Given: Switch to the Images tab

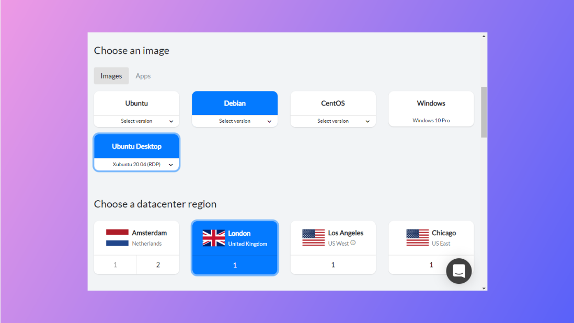Looking at the screenshot, I should coord(111,76).
